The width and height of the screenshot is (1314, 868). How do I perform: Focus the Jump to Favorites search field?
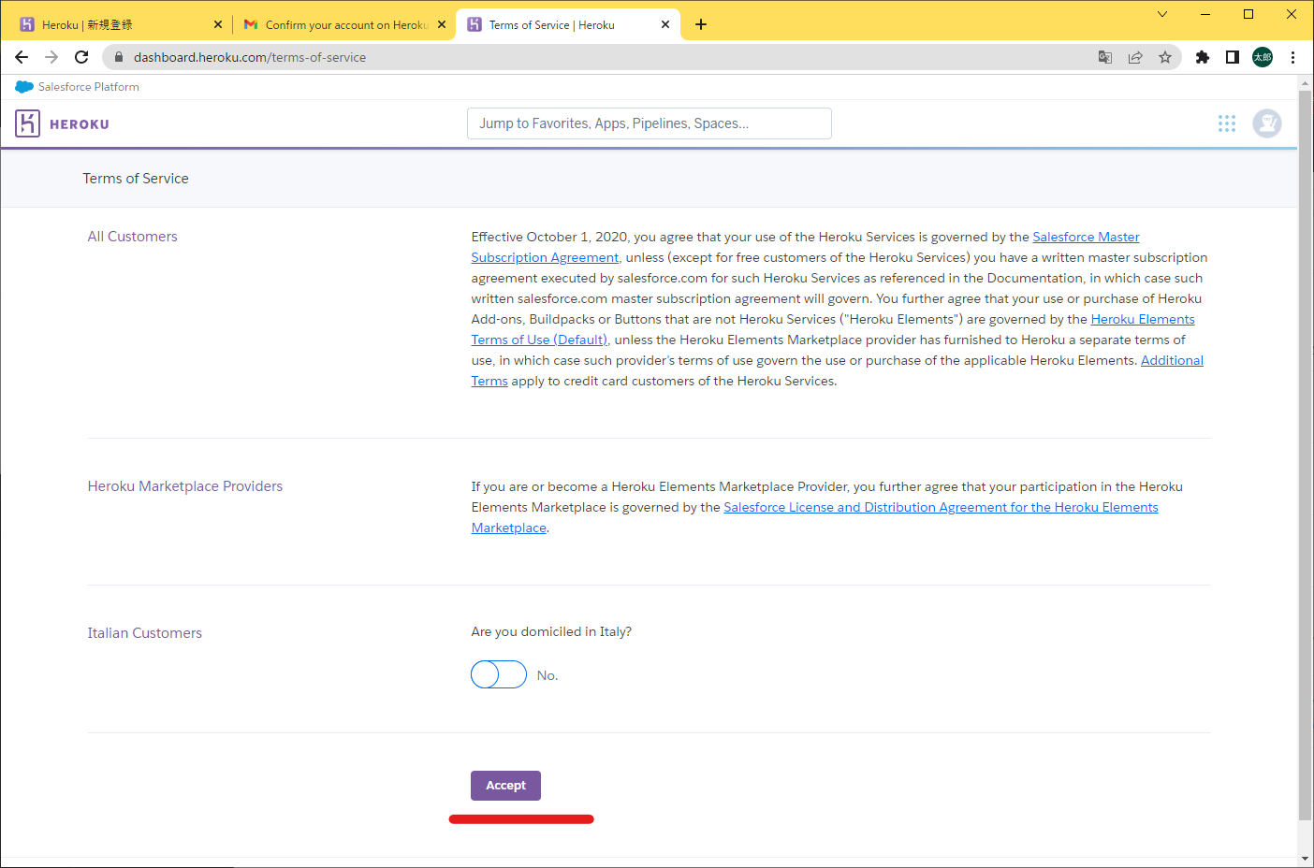click(x=650, y=123)
